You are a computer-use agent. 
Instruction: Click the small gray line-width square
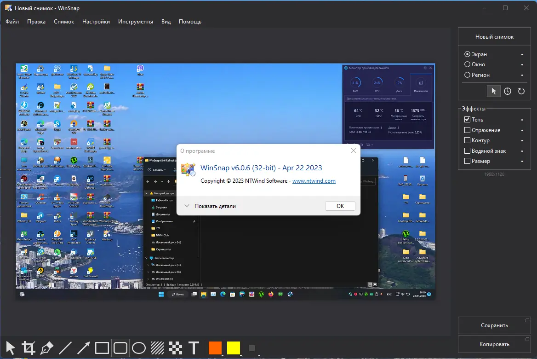click(252, 348)
